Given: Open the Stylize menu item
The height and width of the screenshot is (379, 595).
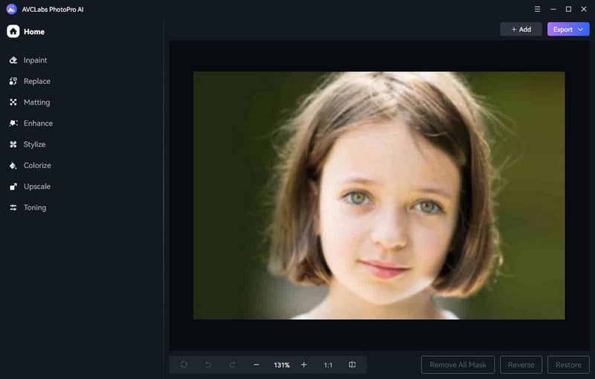Looking at the screenshot, I should pos(34,144).
